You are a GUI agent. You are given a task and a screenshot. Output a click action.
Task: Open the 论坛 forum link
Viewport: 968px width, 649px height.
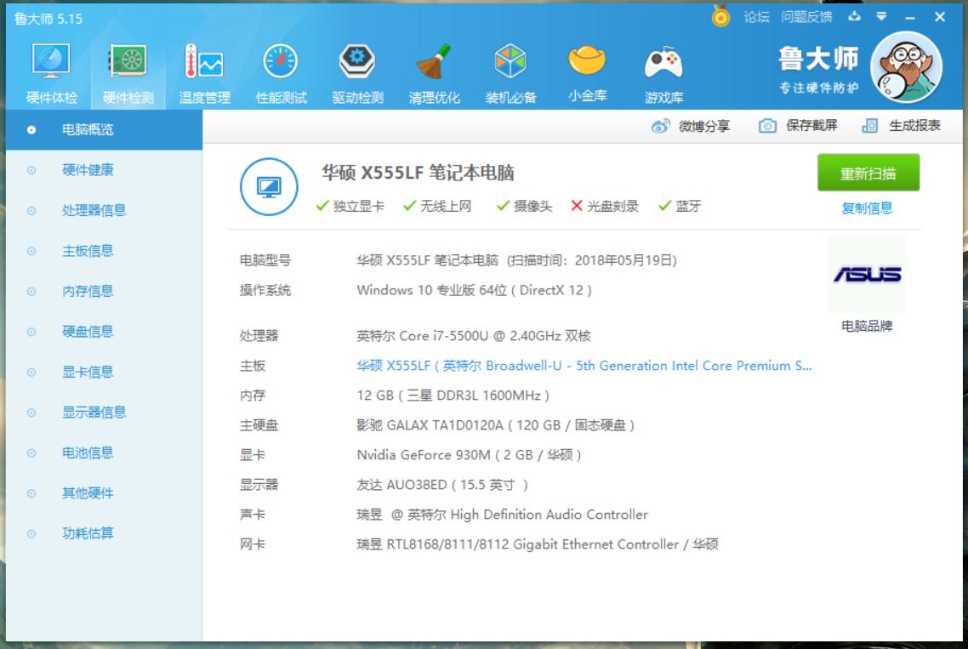pyautogui.click(x=756, y=17)
